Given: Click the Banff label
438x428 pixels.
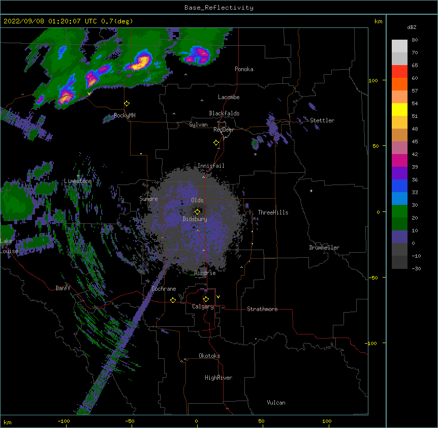Looking at the screenshot, I should click(63, 288).
